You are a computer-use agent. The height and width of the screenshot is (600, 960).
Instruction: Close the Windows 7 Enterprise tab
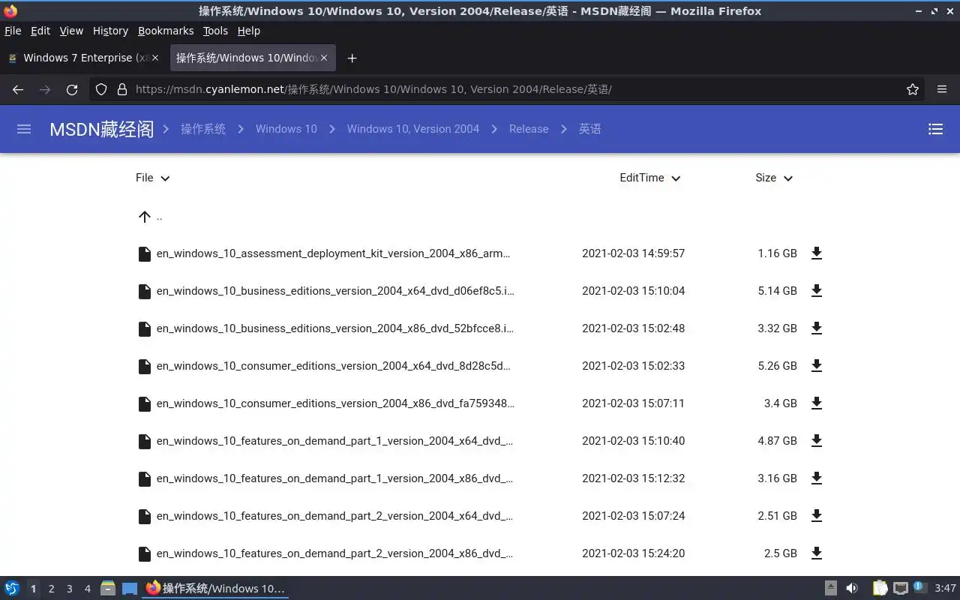coord(155,58)
